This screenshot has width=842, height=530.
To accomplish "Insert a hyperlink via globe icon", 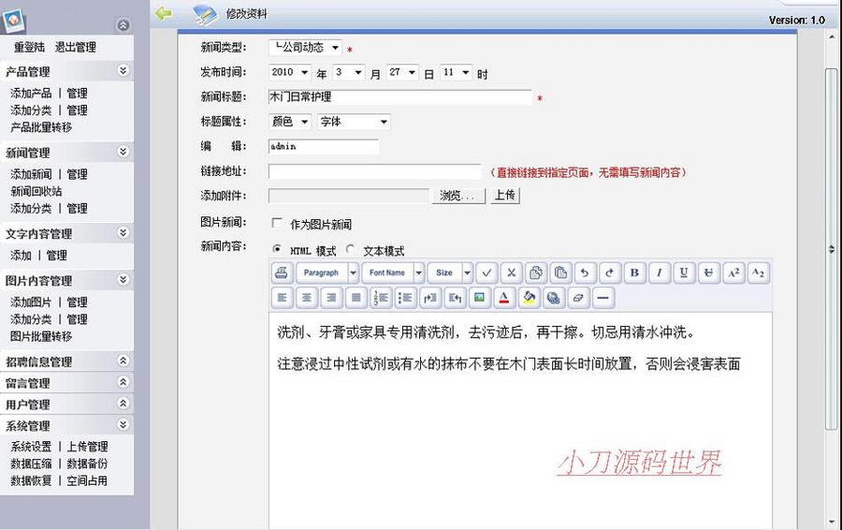I will coord(554,298).
